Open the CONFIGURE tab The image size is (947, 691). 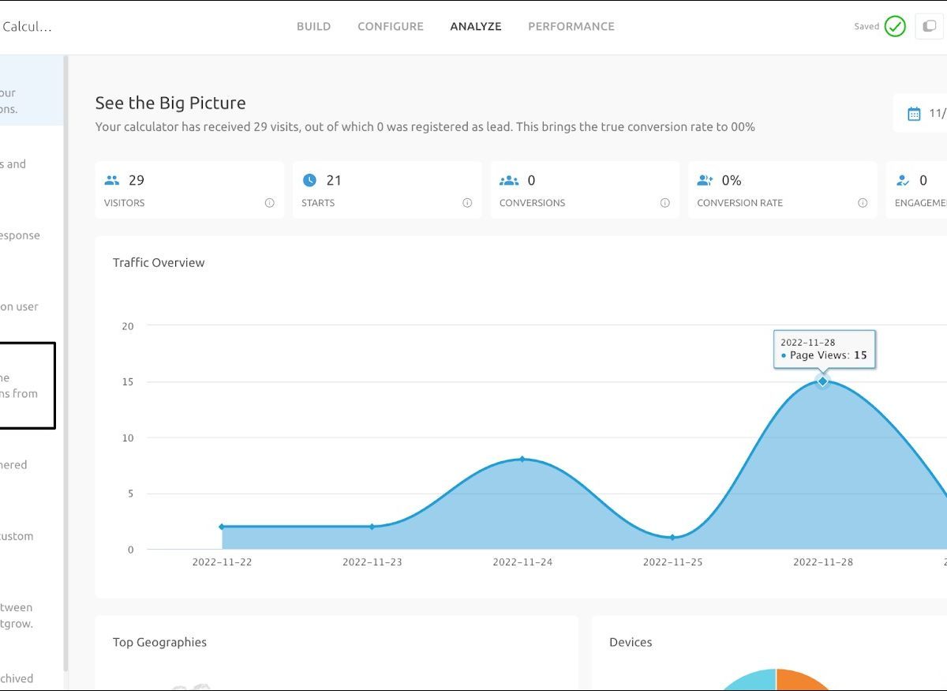click(x=391, y=27)
